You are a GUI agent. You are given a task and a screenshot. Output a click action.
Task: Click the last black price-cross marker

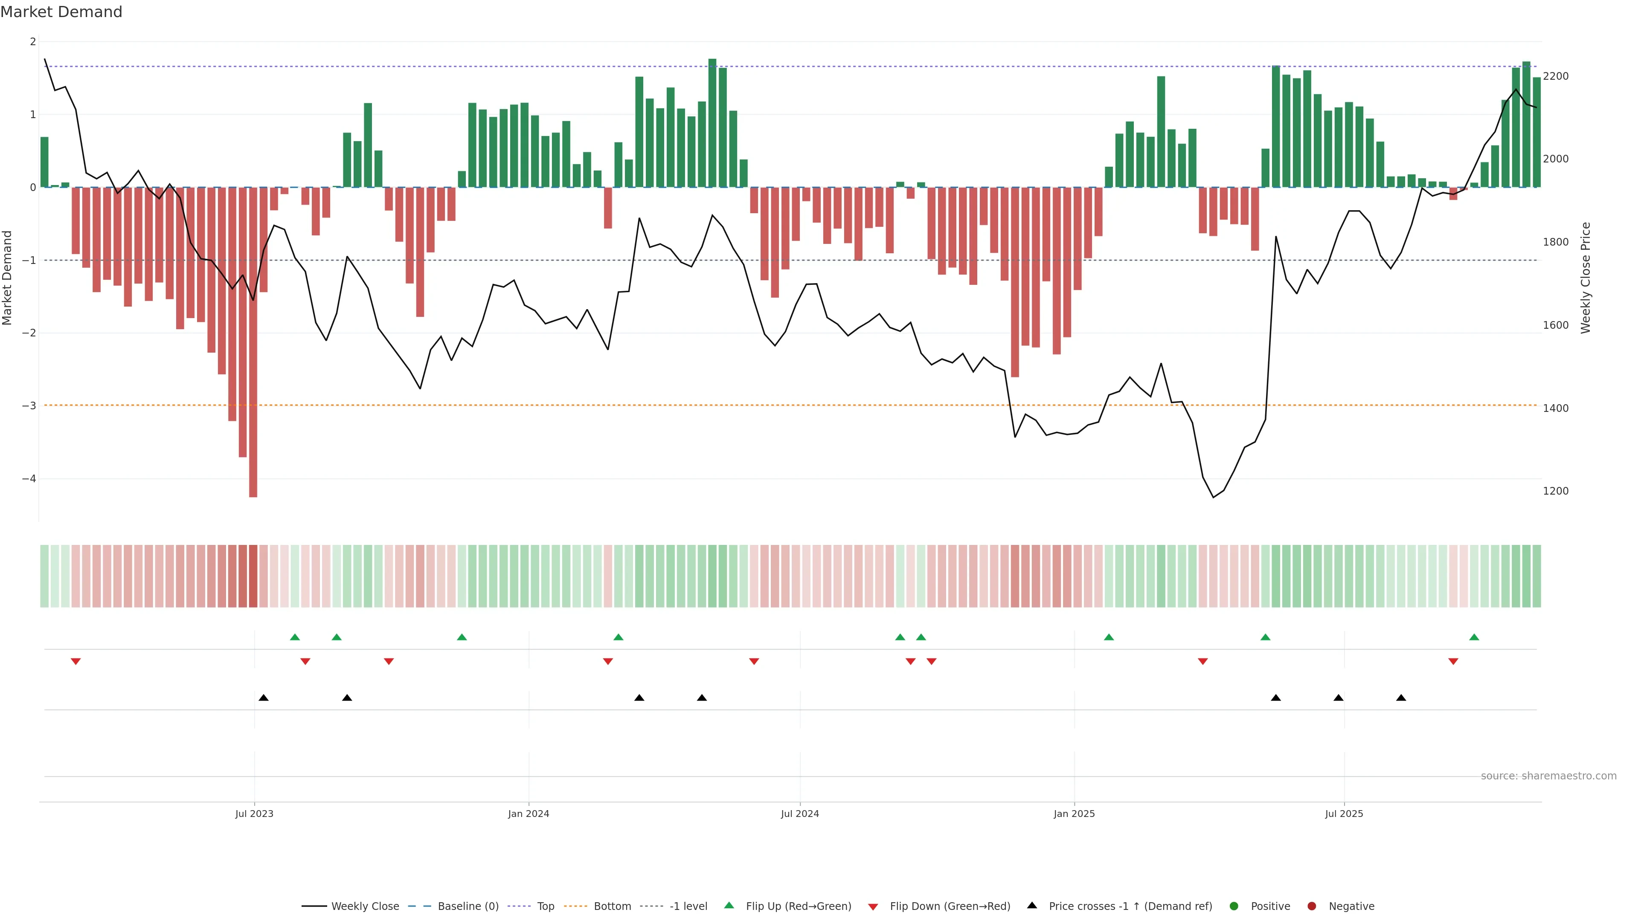pyautogui.click(x=1401, y=698)
